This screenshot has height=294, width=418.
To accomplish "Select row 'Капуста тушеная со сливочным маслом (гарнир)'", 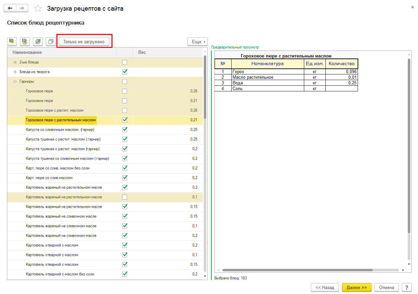I will [105, 158].
